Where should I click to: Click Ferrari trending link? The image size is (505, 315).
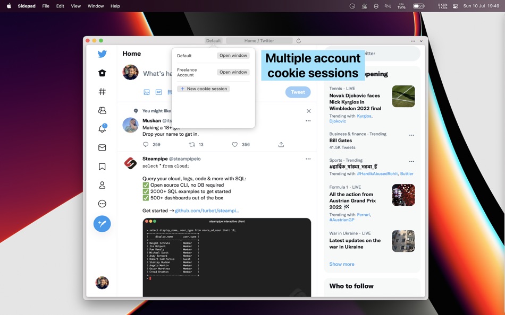click(x=363, y=215)
